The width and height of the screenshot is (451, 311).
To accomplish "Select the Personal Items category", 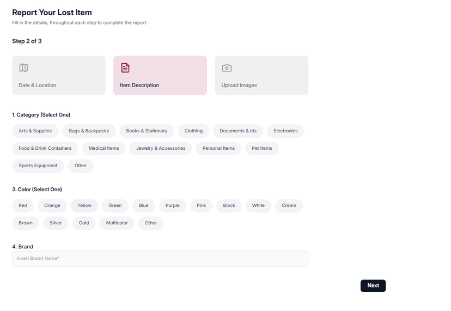I will 218,149.
